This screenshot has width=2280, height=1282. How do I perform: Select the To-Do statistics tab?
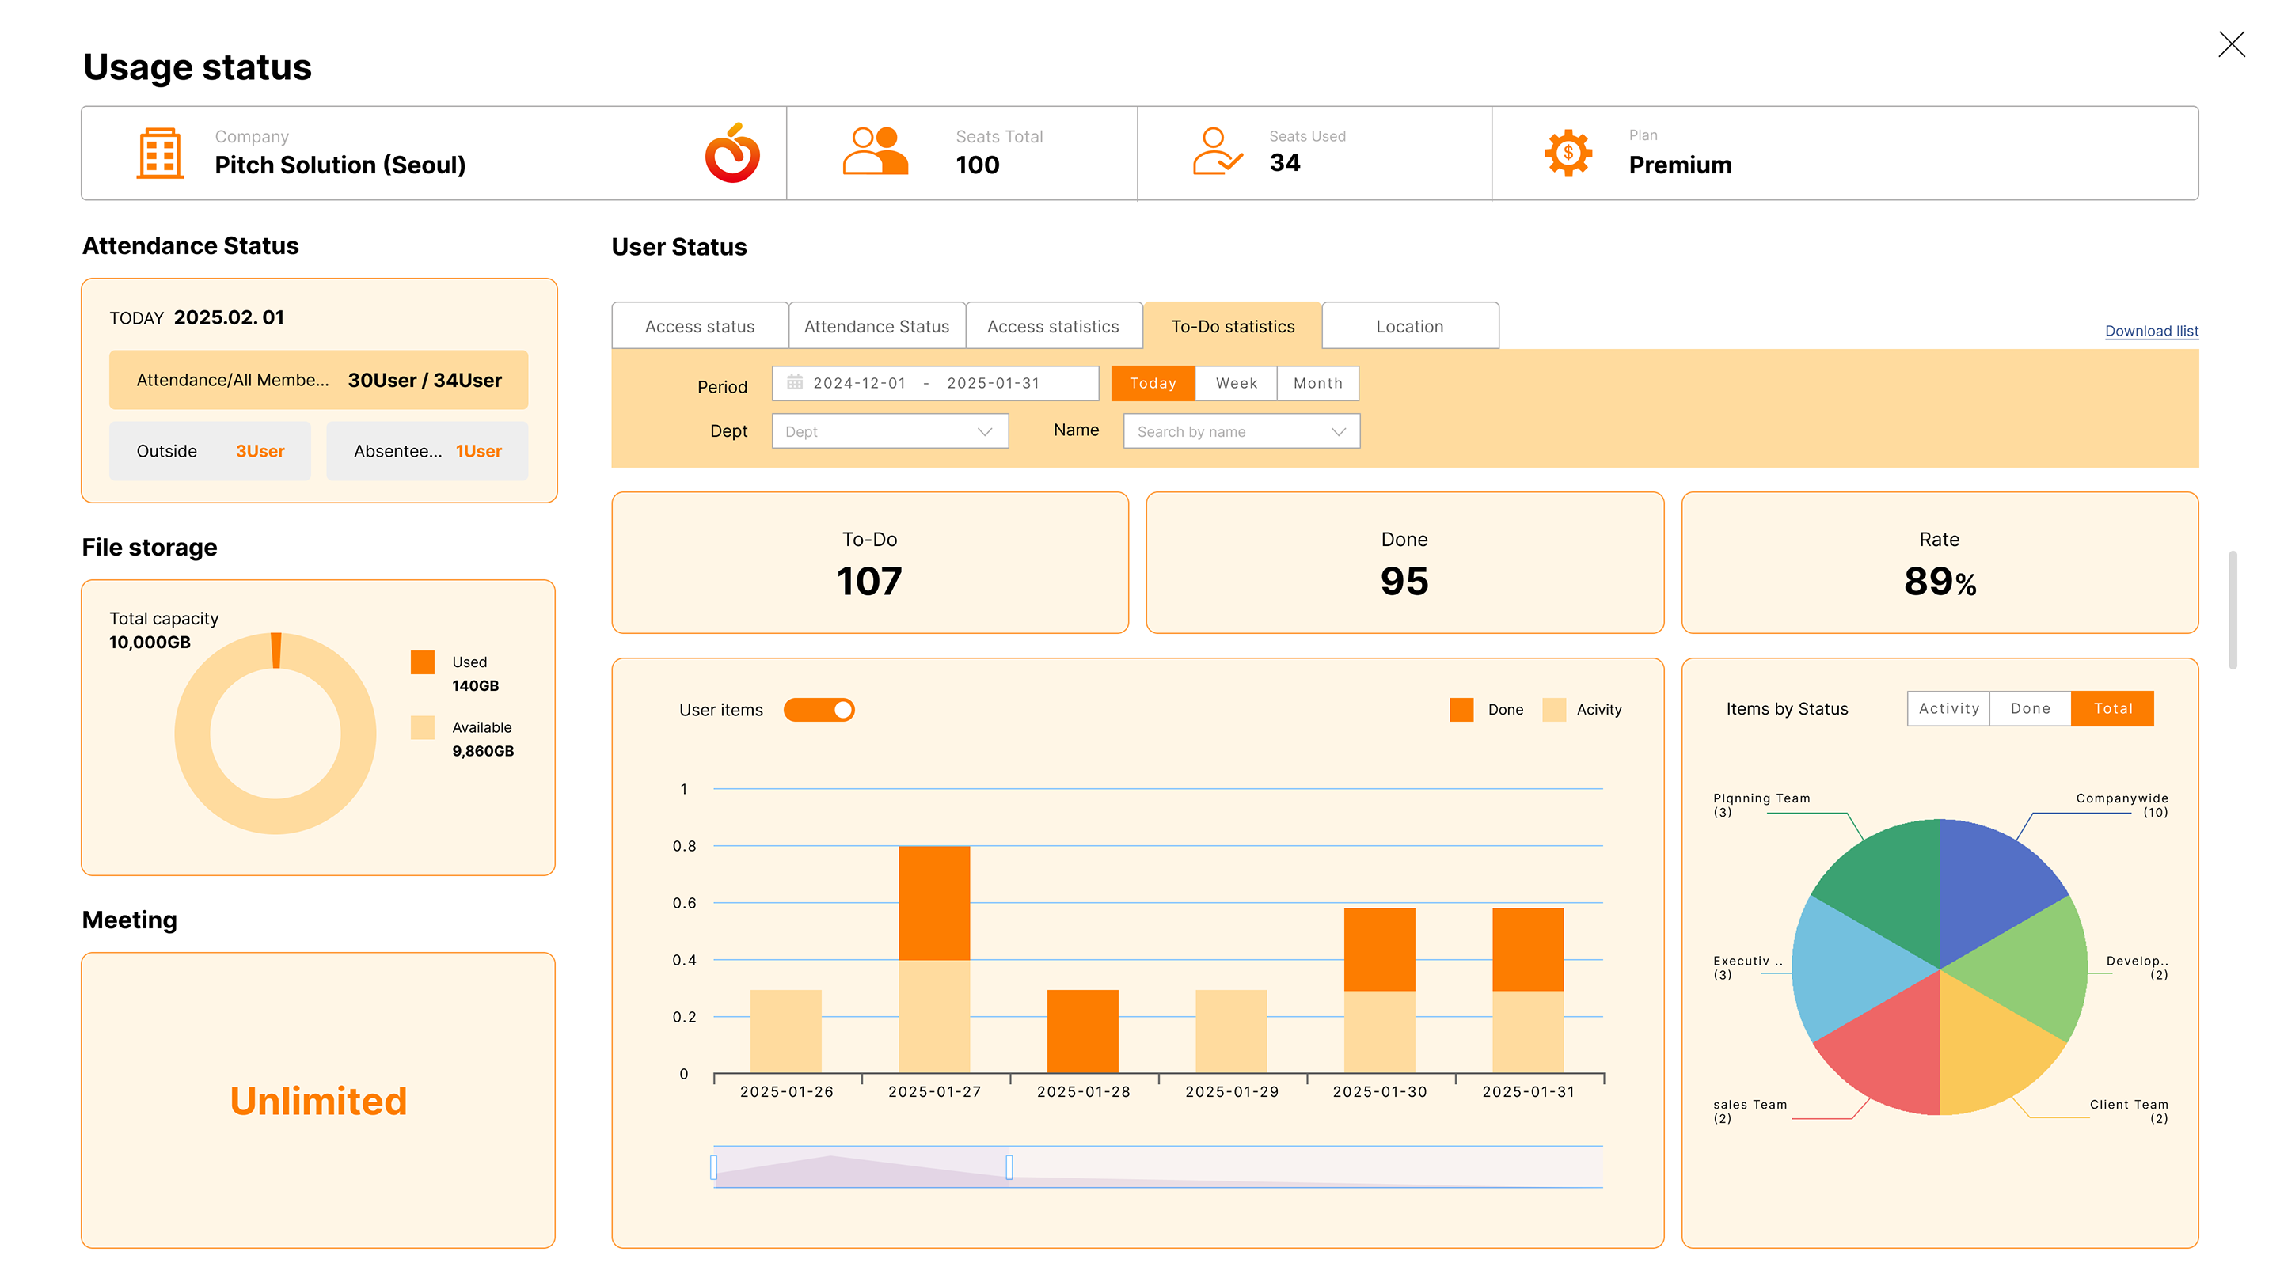point(1232,325)
